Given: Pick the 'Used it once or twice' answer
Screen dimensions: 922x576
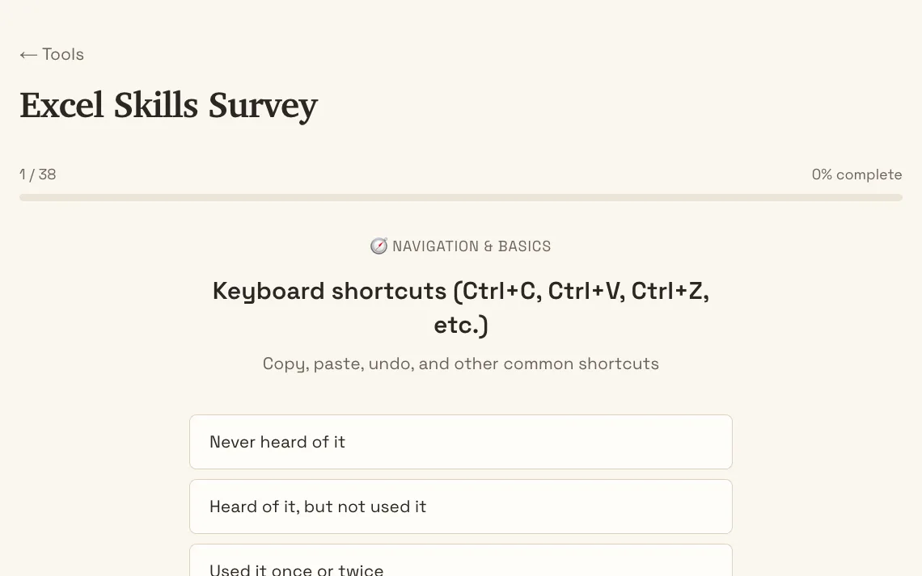Looking at the screenshot, I should [x=460, y=560].
